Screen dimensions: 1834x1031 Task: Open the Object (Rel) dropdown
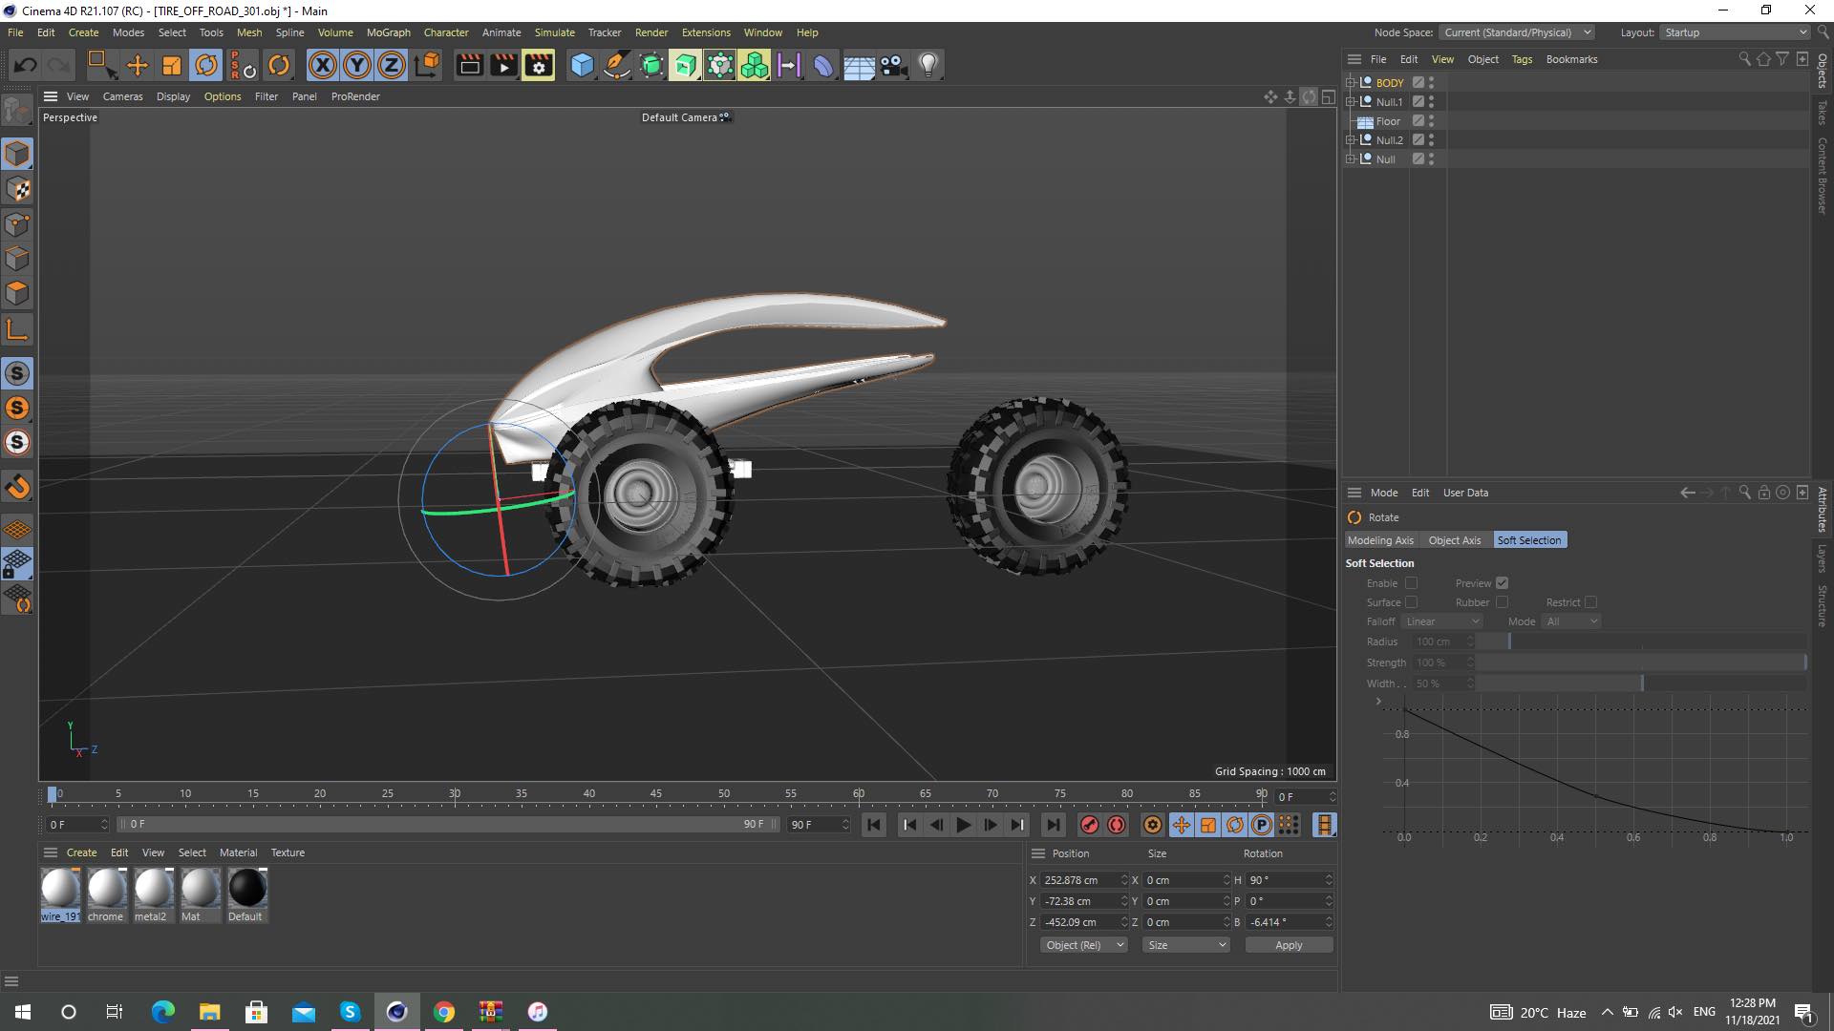click(x=1084, y=945)
